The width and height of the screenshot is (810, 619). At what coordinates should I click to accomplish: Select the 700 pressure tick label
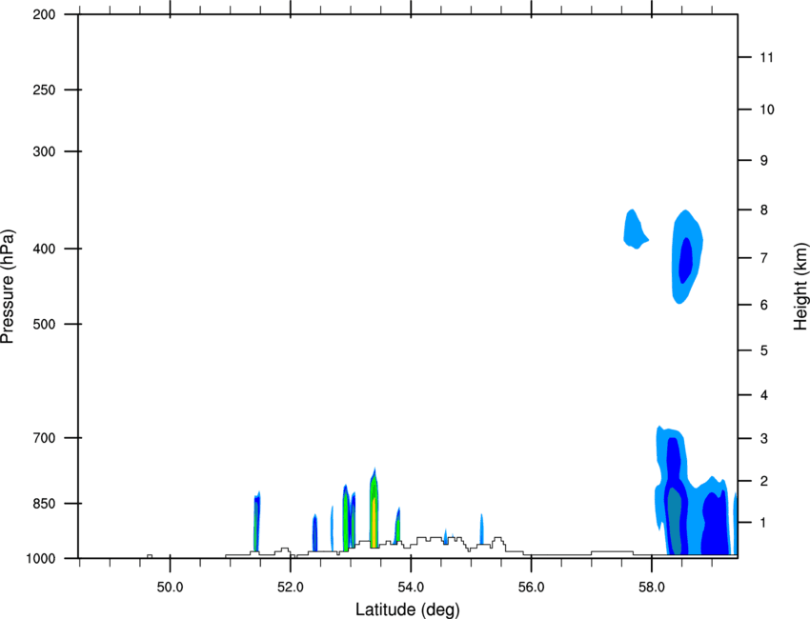pyautogui.click(x=44, y=438)
